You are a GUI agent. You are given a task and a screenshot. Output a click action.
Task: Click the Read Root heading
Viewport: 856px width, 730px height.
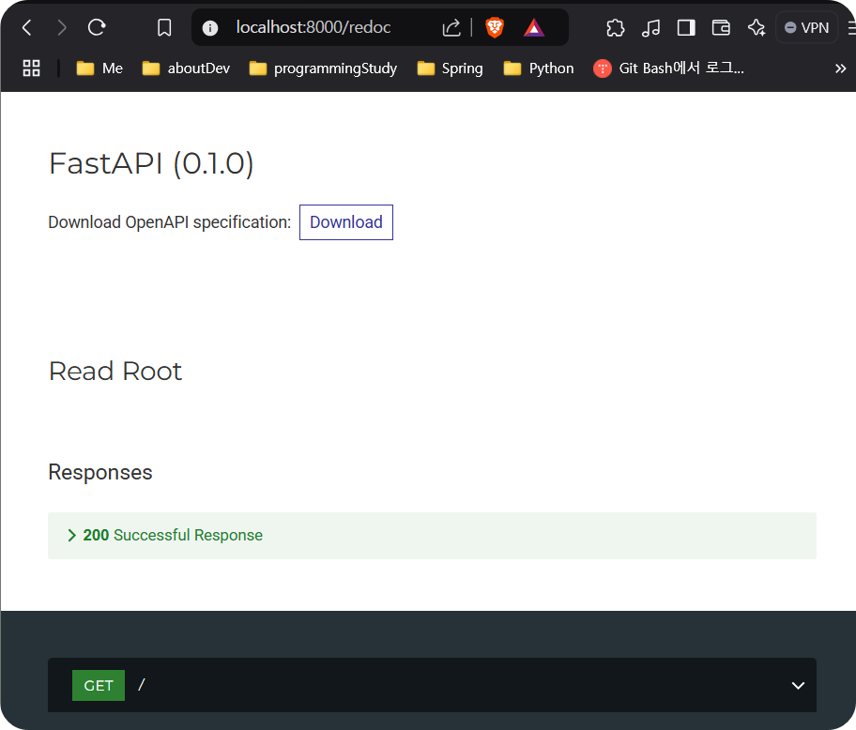[115, 371]
